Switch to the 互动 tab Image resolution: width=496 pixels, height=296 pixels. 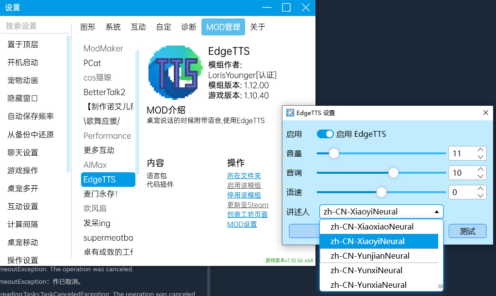click(138, 27)
